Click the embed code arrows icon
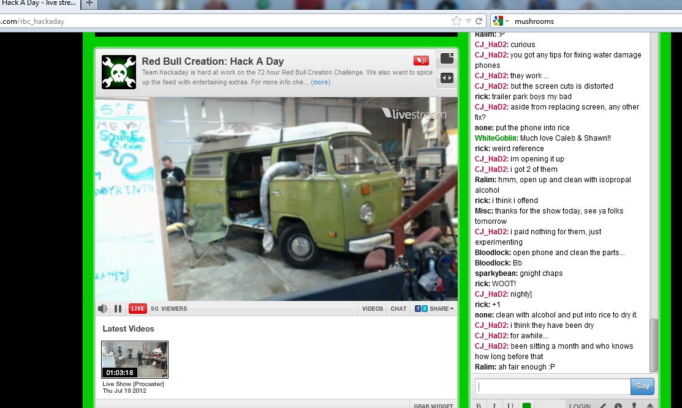The width and height of the screenshot is (682, 408). point(447,78)
